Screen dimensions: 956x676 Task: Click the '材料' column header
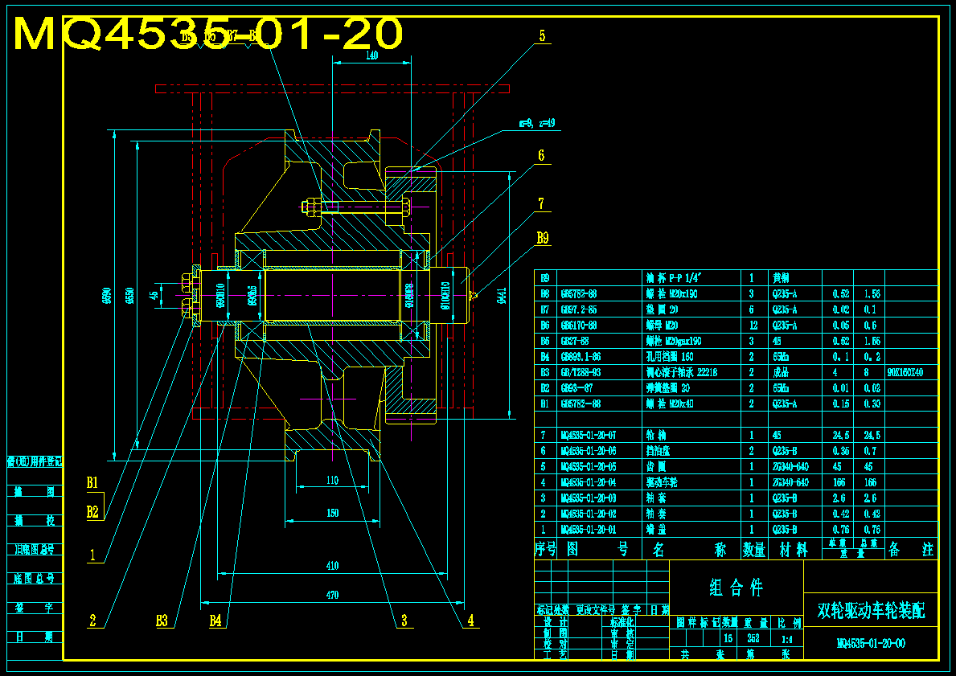pos(794,549)
